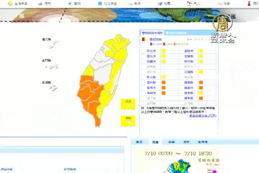Open the 警特報作業說明 tab
The width and height of the screenshot is (259, 173).
176,33
